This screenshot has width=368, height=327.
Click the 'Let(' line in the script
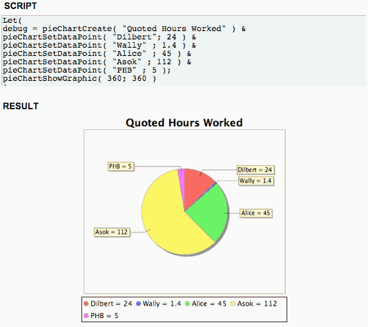(x=12, y=21)
